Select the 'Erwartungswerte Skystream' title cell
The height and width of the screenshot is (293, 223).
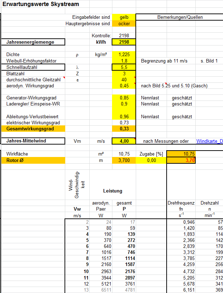click(x=41, y=4)
